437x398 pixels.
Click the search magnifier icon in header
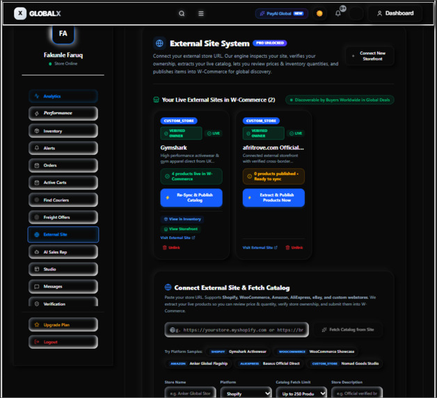click(182, 14)
